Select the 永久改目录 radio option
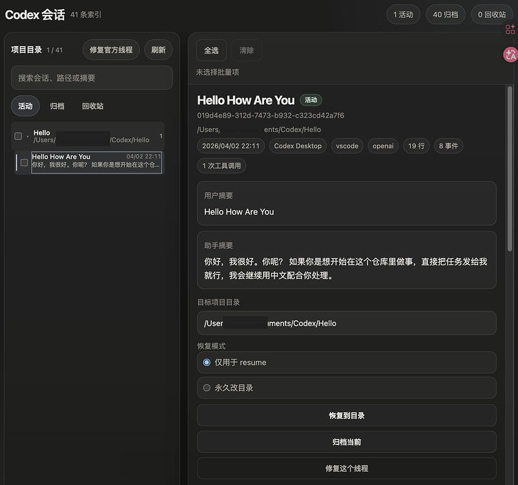The image size is (518, 485). tap(207, 388)
